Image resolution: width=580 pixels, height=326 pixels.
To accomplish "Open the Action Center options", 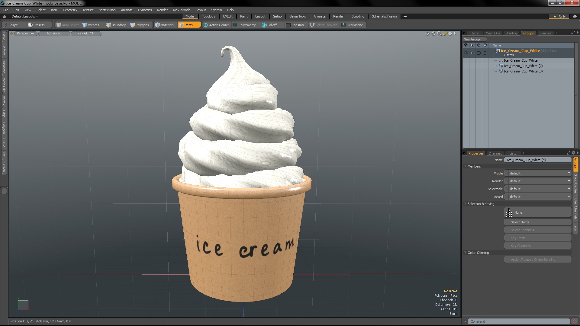I will point(216,25).
